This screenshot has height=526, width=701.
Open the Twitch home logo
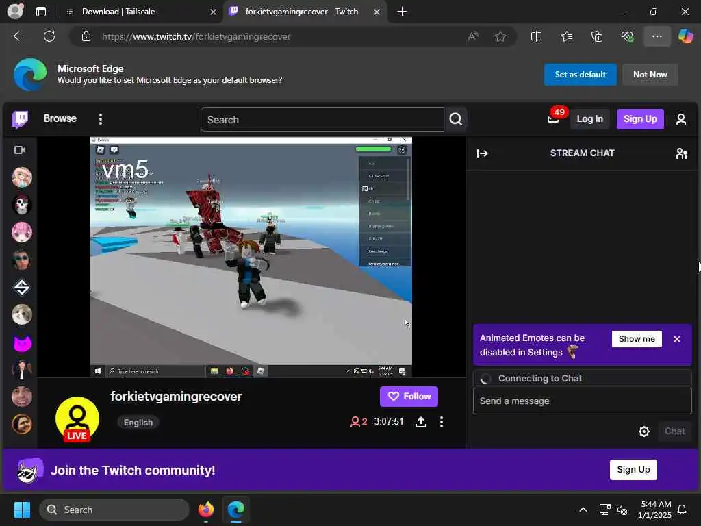(20, 119)
